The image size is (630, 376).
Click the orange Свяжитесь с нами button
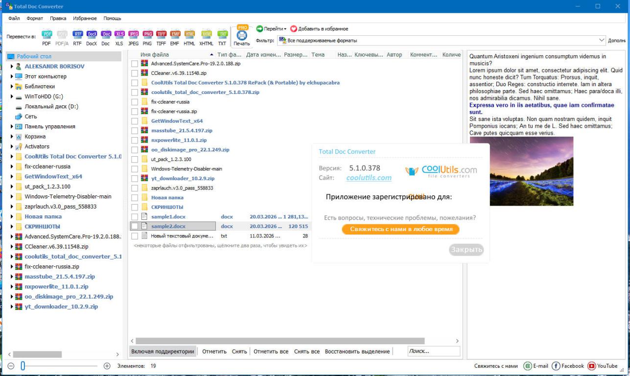[x=400, y=229]
